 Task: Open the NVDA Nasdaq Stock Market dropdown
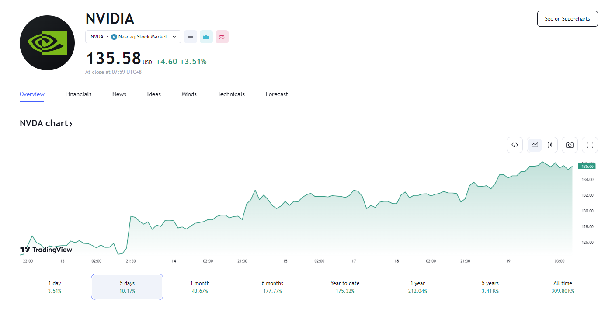pyautogui.click(x=133, y=37)
